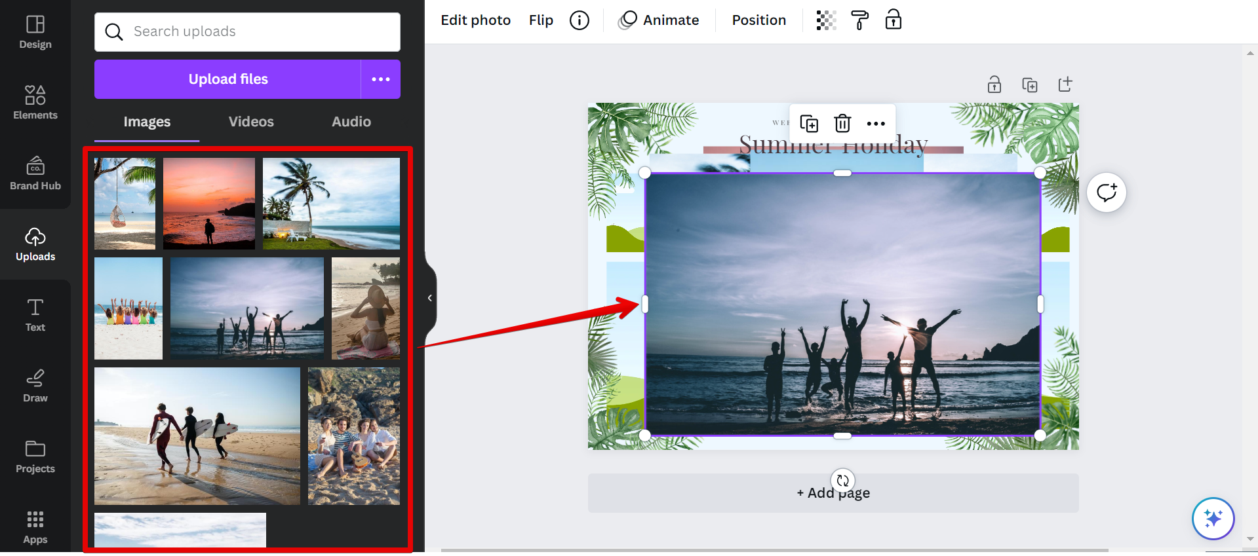Switch to the Audio tab
1258x556 pixels.
351,122
